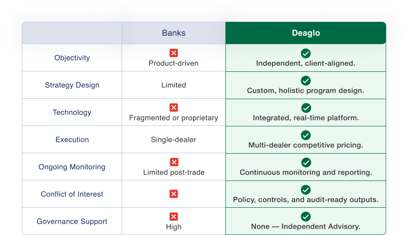Click the Multi-dealer competitive pricing text
This screenshot has height=235, width=408.
pos(306,145)
